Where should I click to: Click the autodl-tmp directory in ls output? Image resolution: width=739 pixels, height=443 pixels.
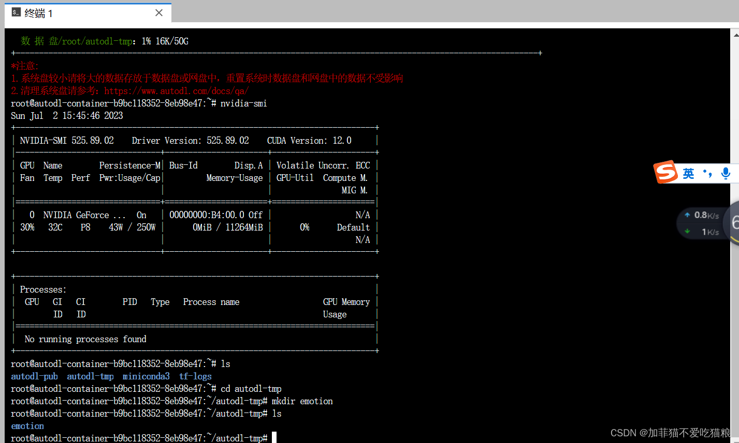tap(90, 376)
